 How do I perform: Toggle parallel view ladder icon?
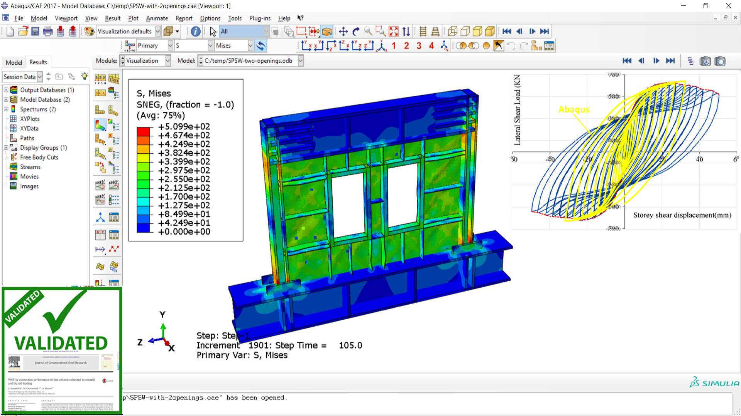pyautogui.click(x=423, y=32)
